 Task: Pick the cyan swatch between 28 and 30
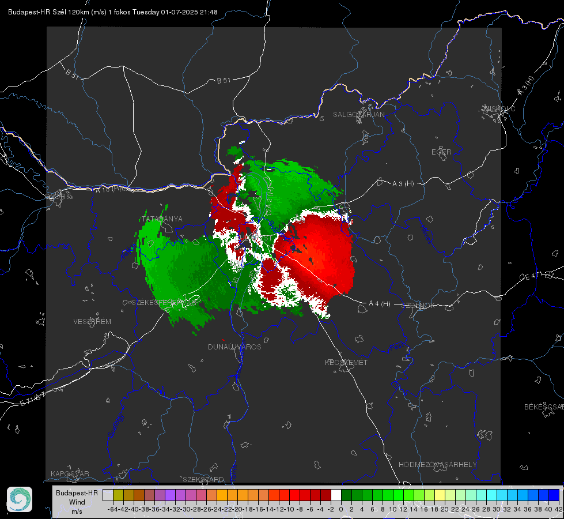pyautogui.click(x=492, y=495)
